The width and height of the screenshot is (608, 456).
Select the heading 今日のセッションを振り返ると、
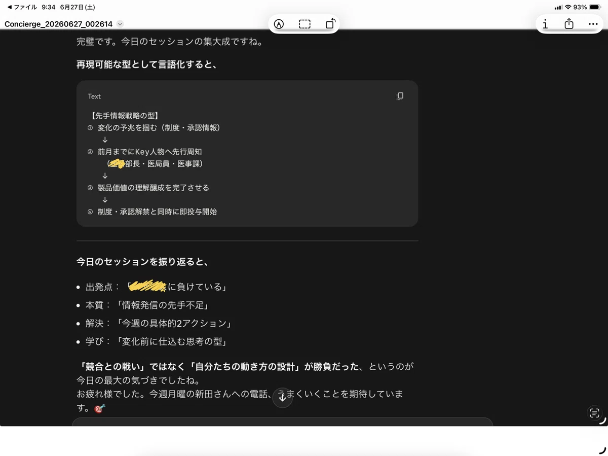tap(142, 262)
